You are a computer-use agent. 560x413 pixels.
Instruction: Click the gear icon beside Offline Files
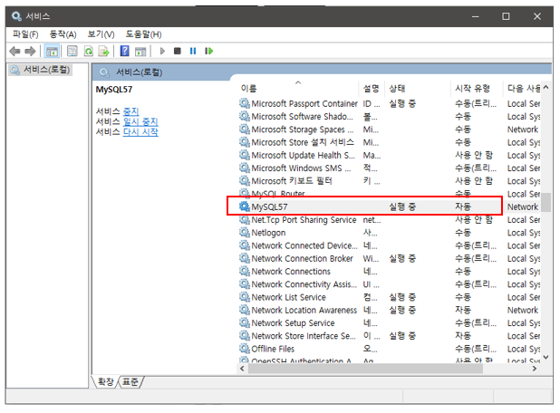coord(245,349)
